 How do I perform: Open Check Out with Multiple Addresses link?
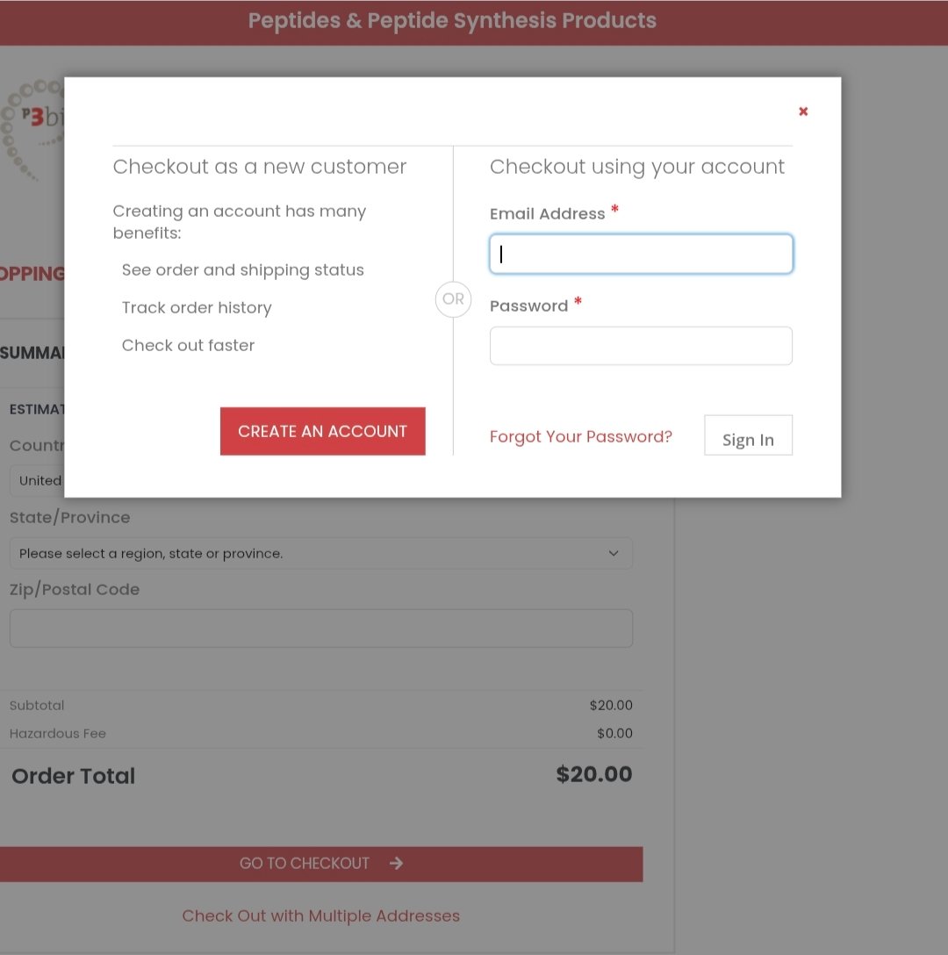320,916
